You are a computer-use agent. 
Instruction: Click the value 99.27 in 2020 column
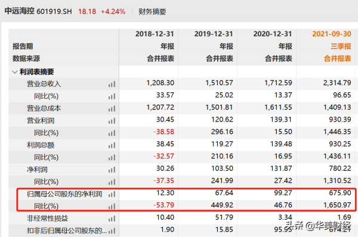(283, 193)
